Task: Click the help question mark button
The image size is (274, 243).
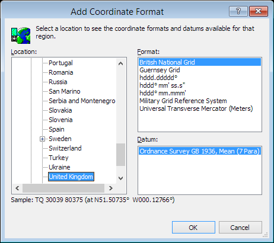Action: coord(238,11)
